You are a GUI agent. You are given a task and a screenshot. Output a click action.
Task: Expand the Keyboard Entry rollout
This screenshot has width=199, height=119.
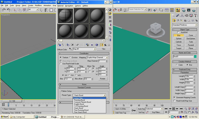click(185, 69)
